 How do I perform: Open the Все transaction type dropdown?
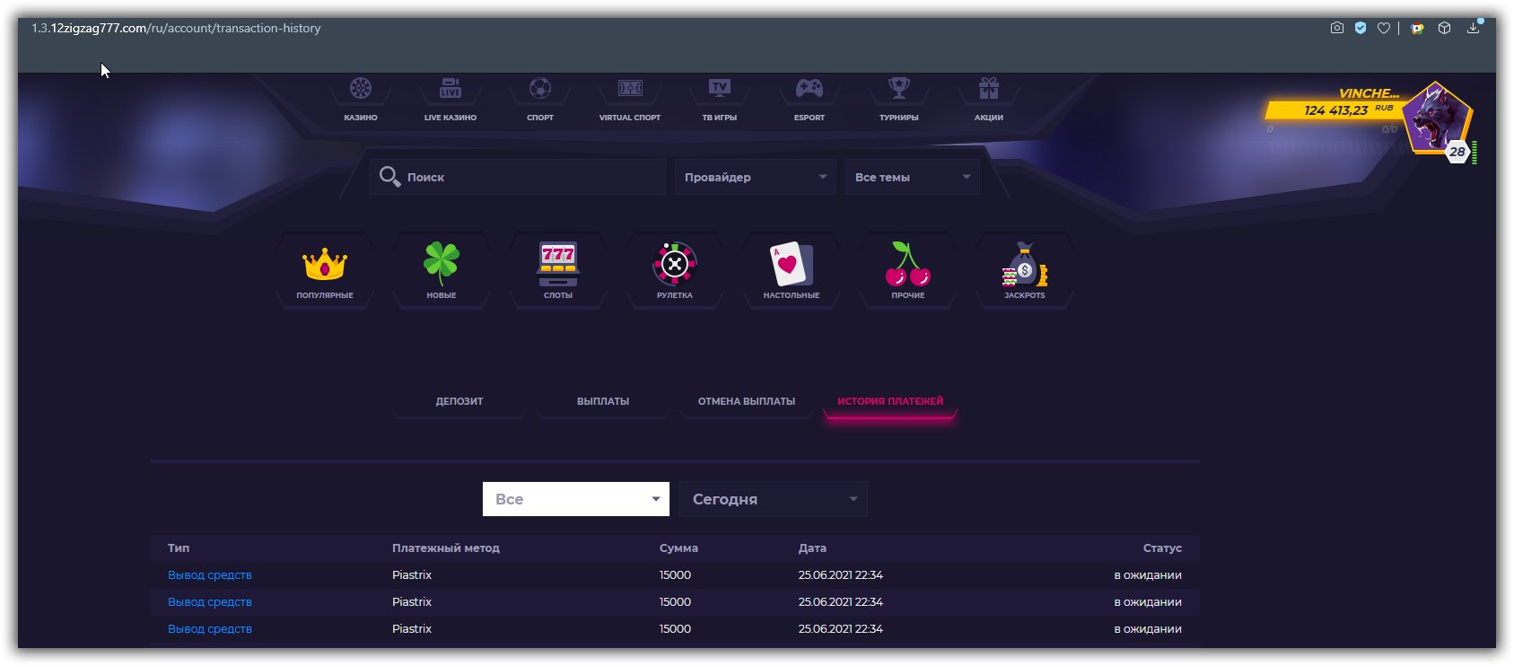pyautogui.click(x=576, y=499)
